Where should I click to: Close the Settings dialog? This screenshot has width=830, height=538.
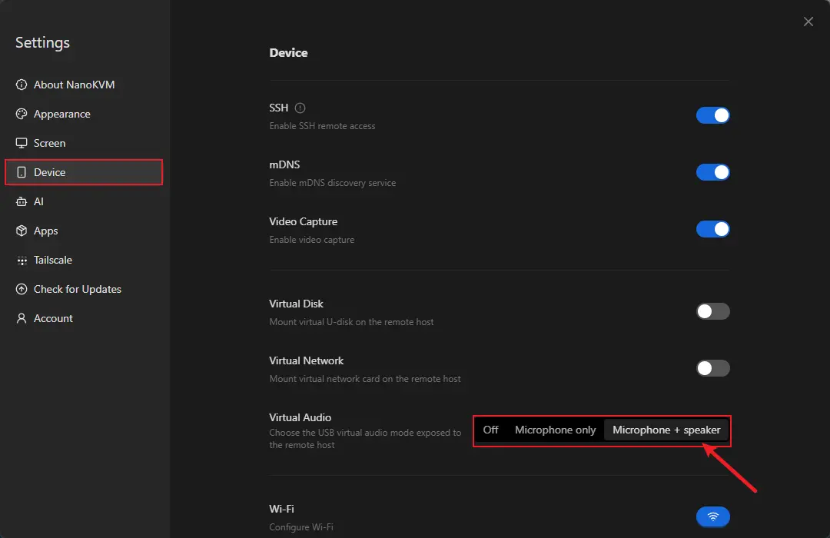pyautogui.click(x=808, y=22)
